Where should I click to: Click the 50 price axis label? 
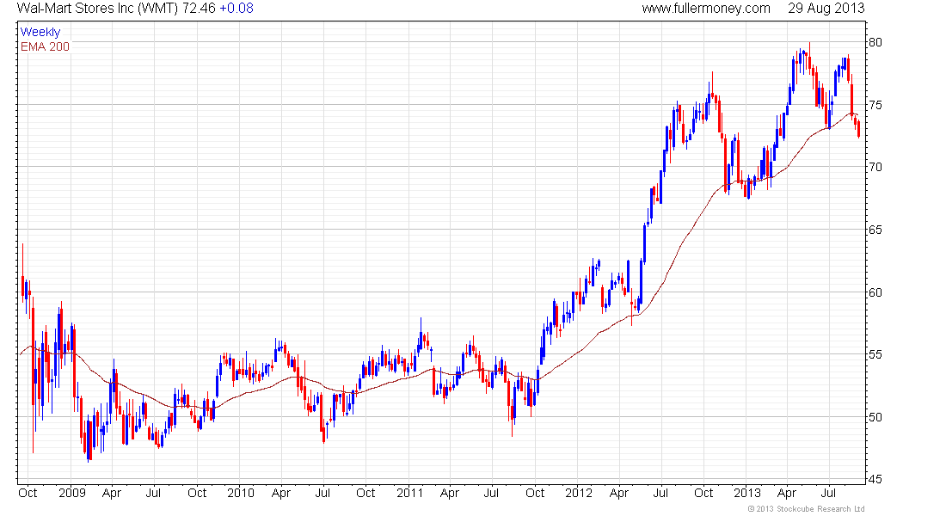click(875, 417)
